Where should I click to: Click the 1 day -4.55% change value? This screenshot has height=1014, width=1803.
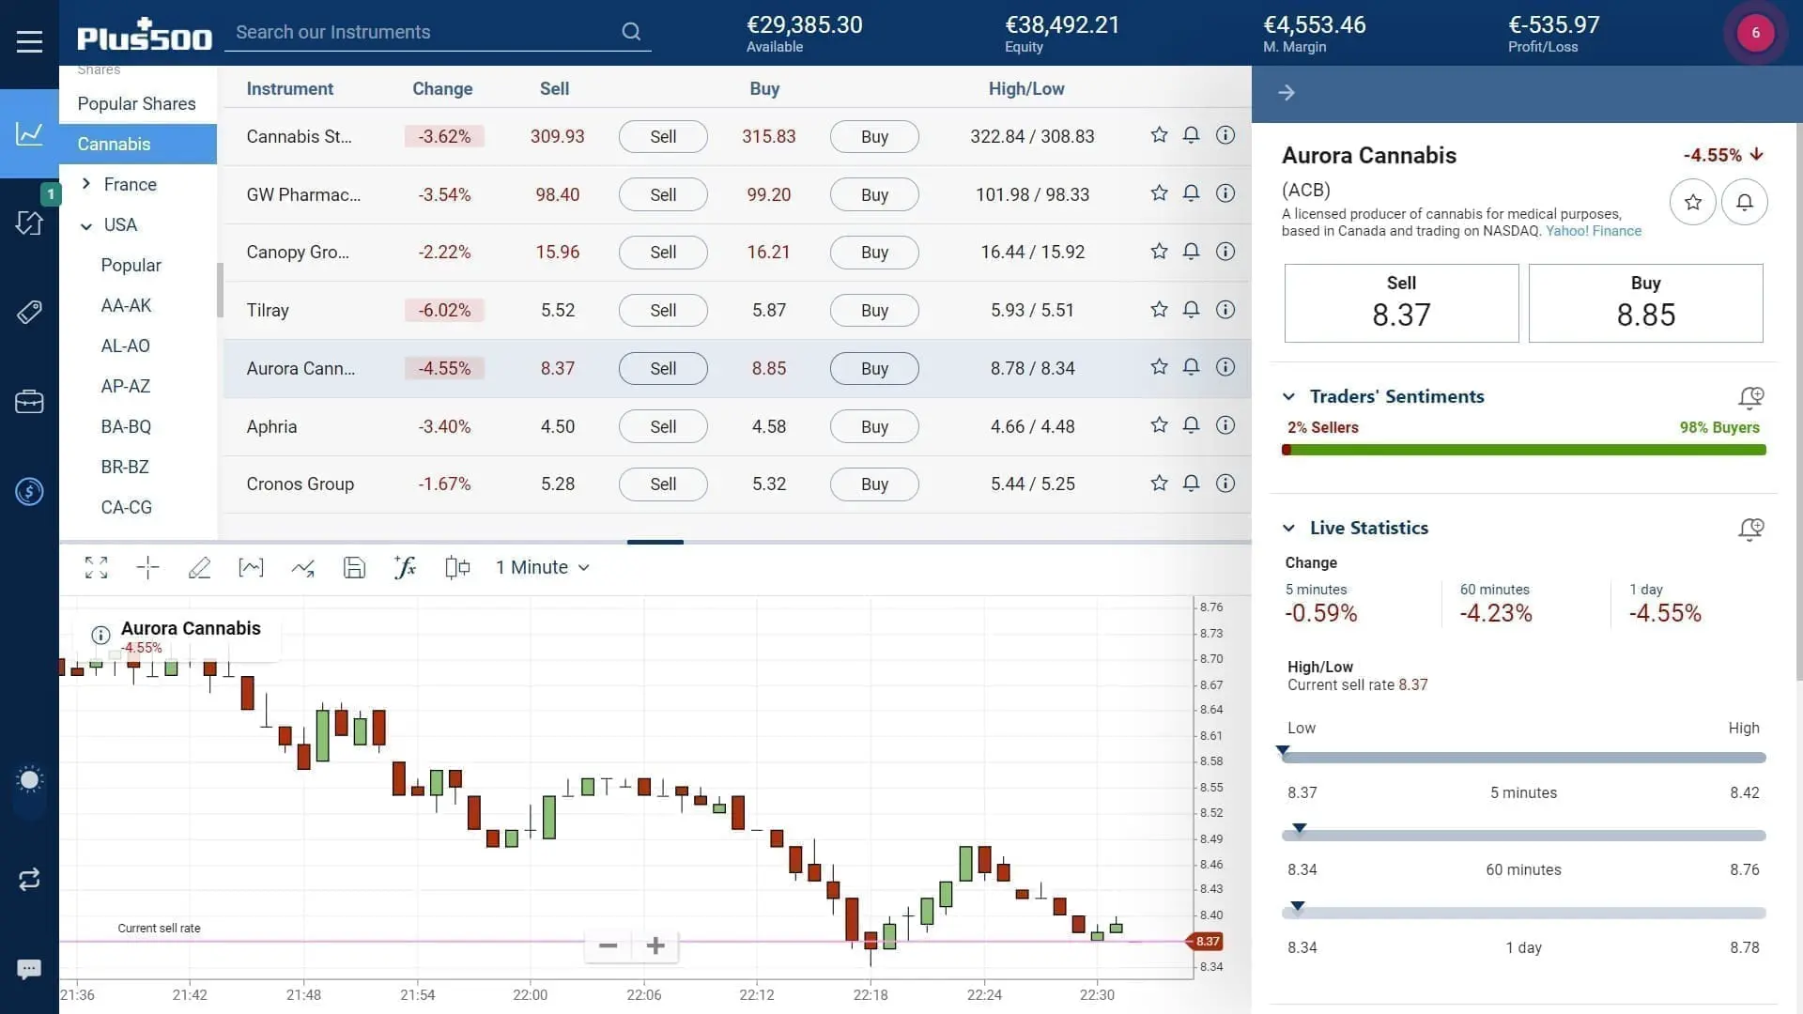point(1665,613)
